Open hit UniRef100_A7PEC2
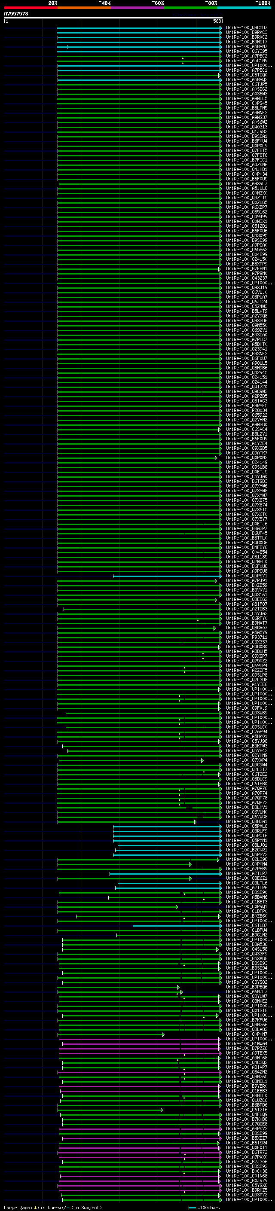 coord(247,56)
